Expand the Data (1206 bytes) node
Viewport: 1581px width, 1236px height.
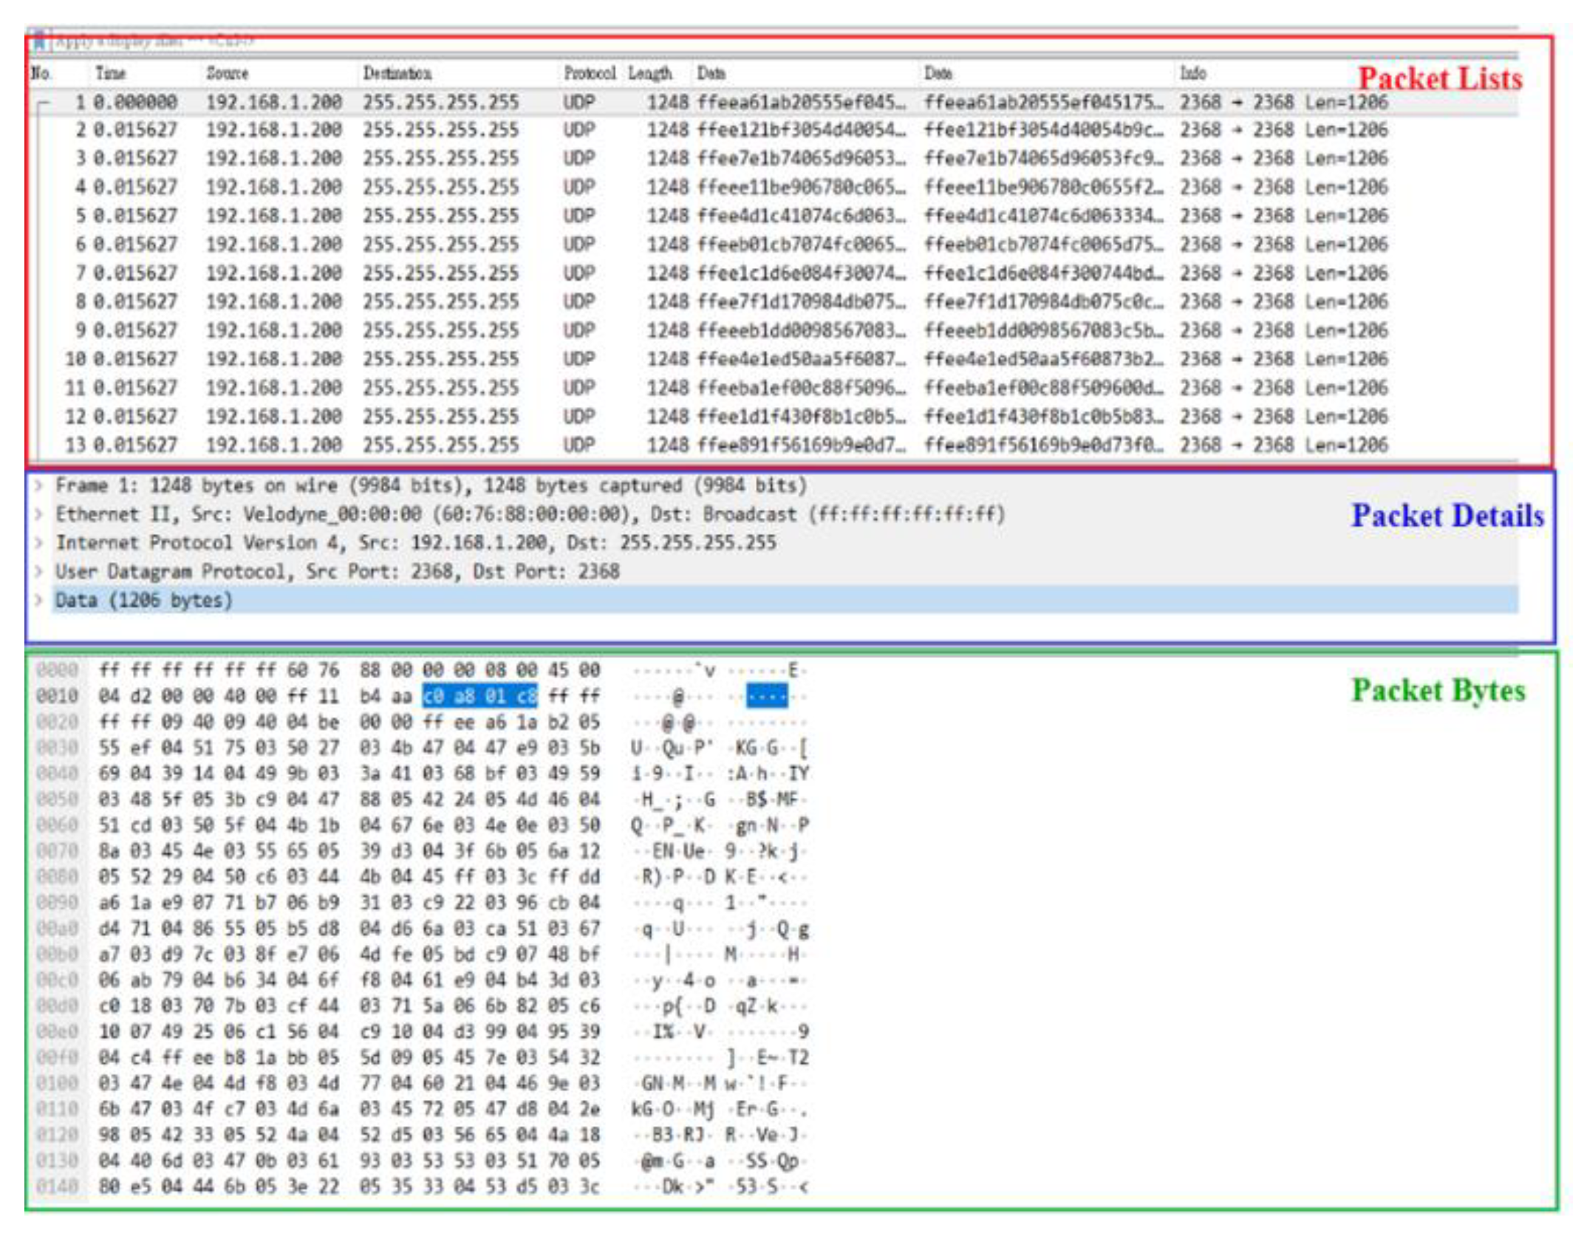[39, 600]
